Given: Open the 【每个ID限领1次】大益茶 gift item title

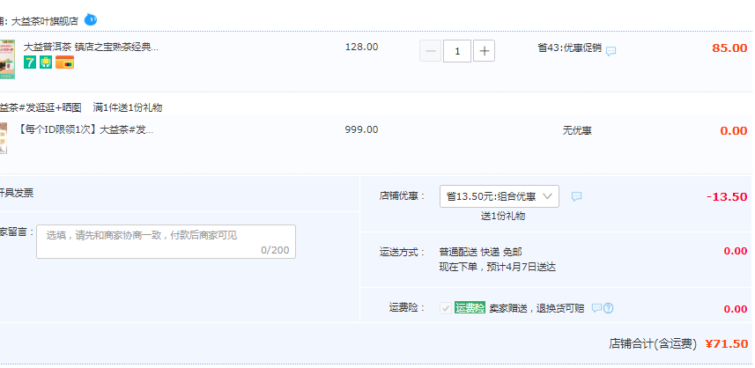Looking at the screenshot, I should point(85,130).
